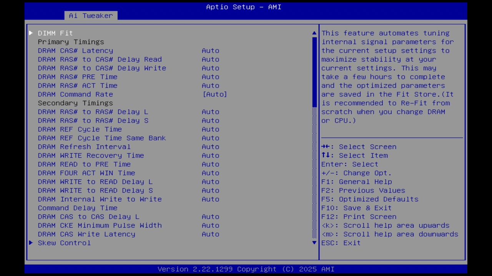Select DRAM CAS Write Latency
Image resolution: width=492 pixels, height=276 pixels.
115,234
